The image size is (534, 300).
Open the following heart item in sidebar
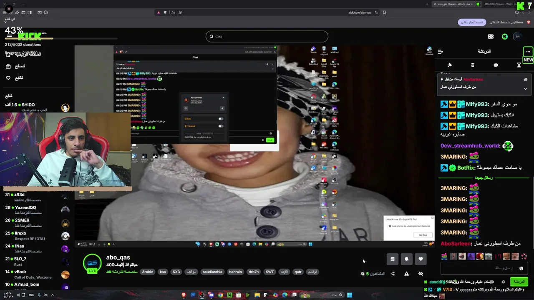click(x=15, y=78)
